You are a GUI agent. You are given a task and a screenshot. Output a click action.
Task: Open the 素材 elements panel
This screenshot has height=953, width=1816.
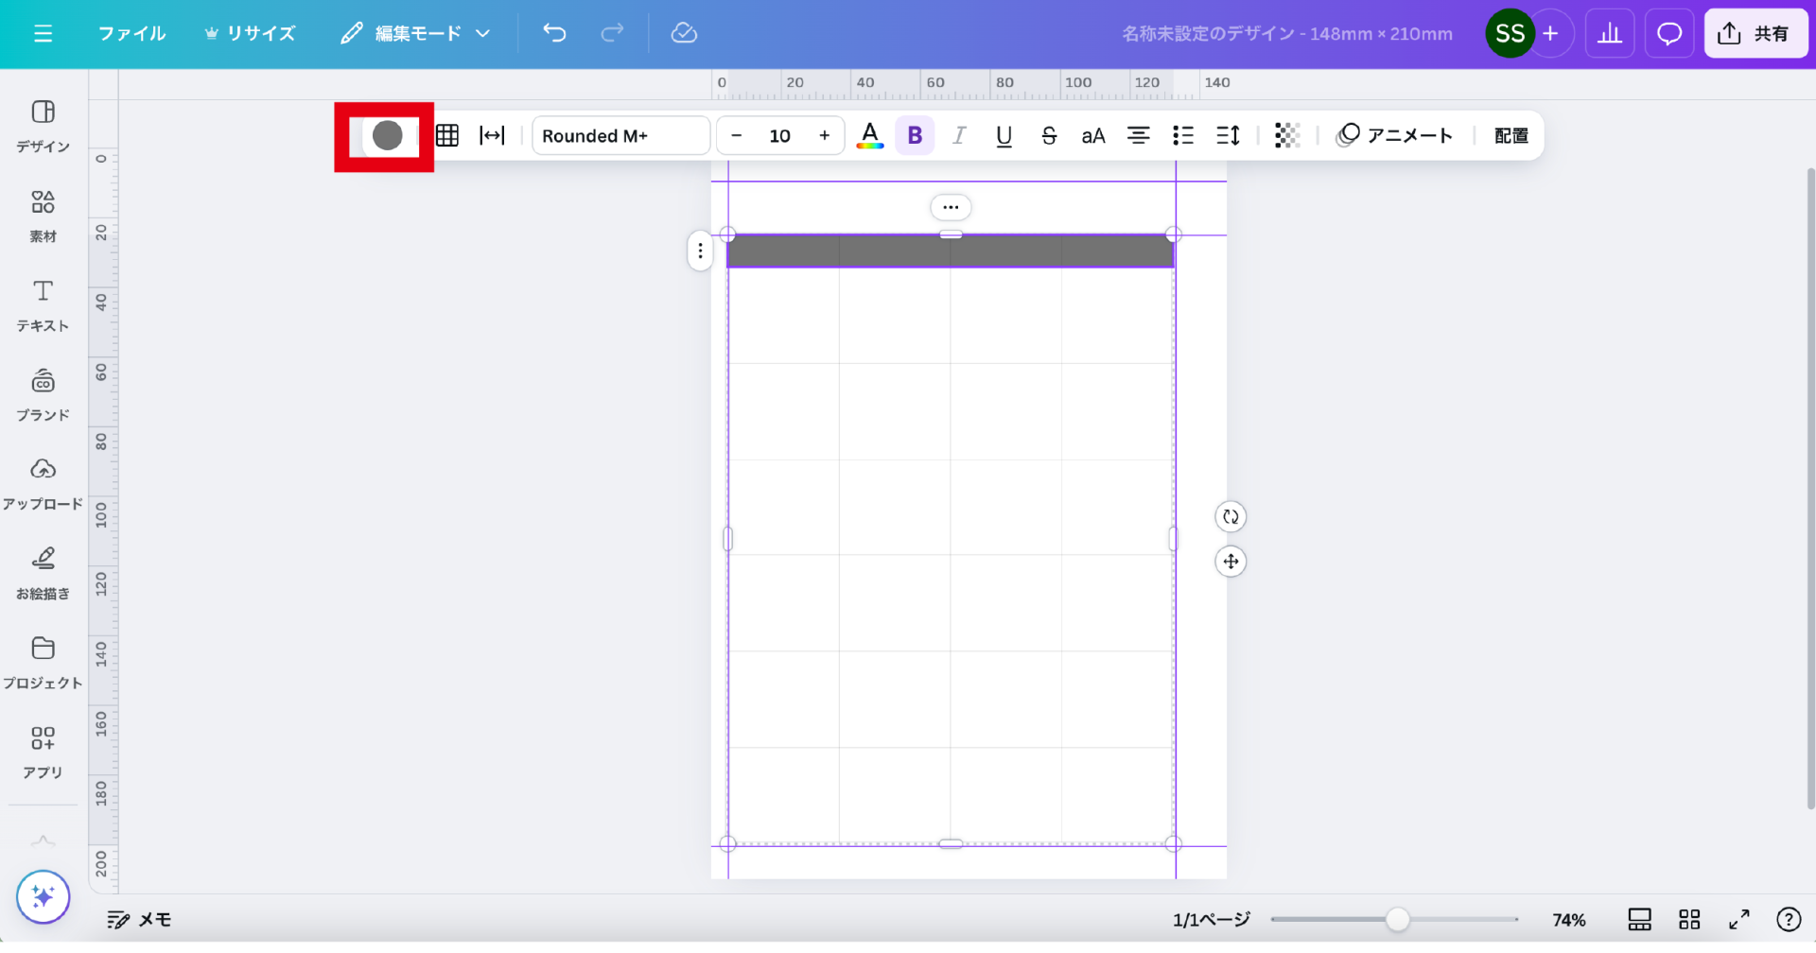(43, 216)
